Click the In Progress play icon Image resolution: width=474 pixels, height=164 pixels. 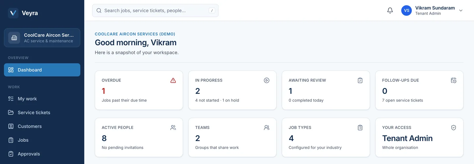point(267,80)
